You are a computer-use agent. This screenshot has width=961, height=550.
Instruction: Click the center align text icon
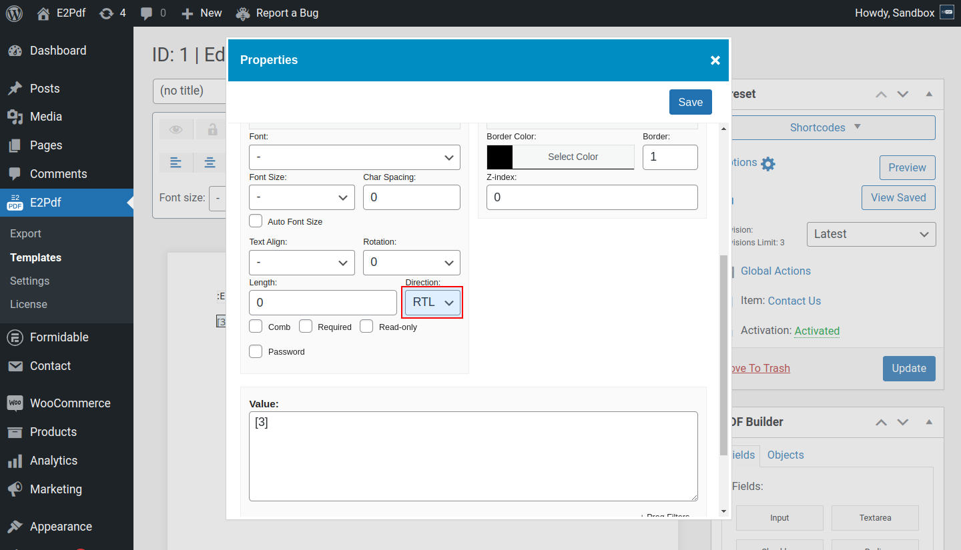pyautogui.click(x=210, y=162)
